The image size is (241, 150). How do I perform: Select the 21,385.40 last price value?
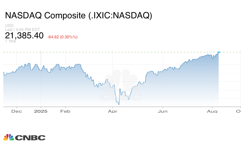coord(24,35)
